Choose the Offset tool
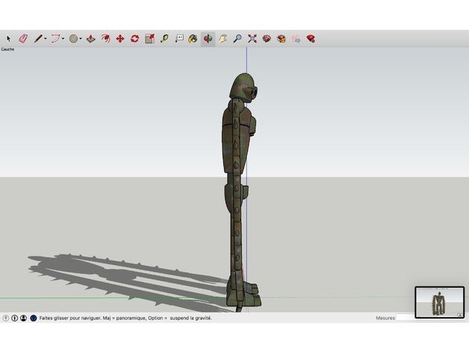469x352 pixels. (106, 38)
